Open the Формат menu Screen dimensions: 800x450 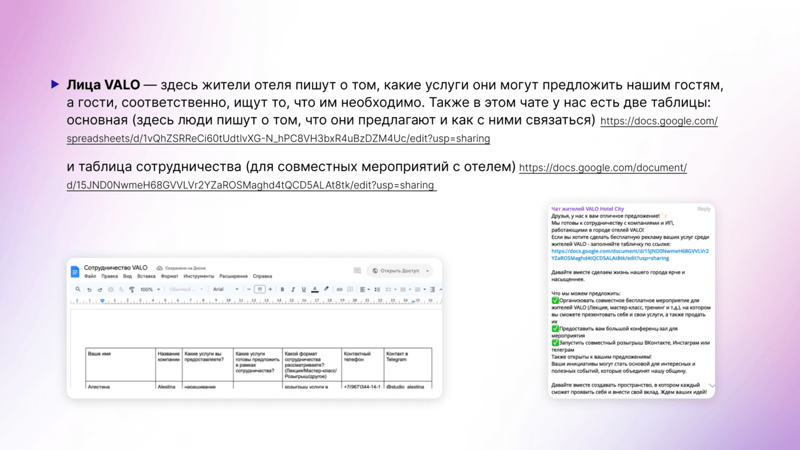click(x=170, y=276)
